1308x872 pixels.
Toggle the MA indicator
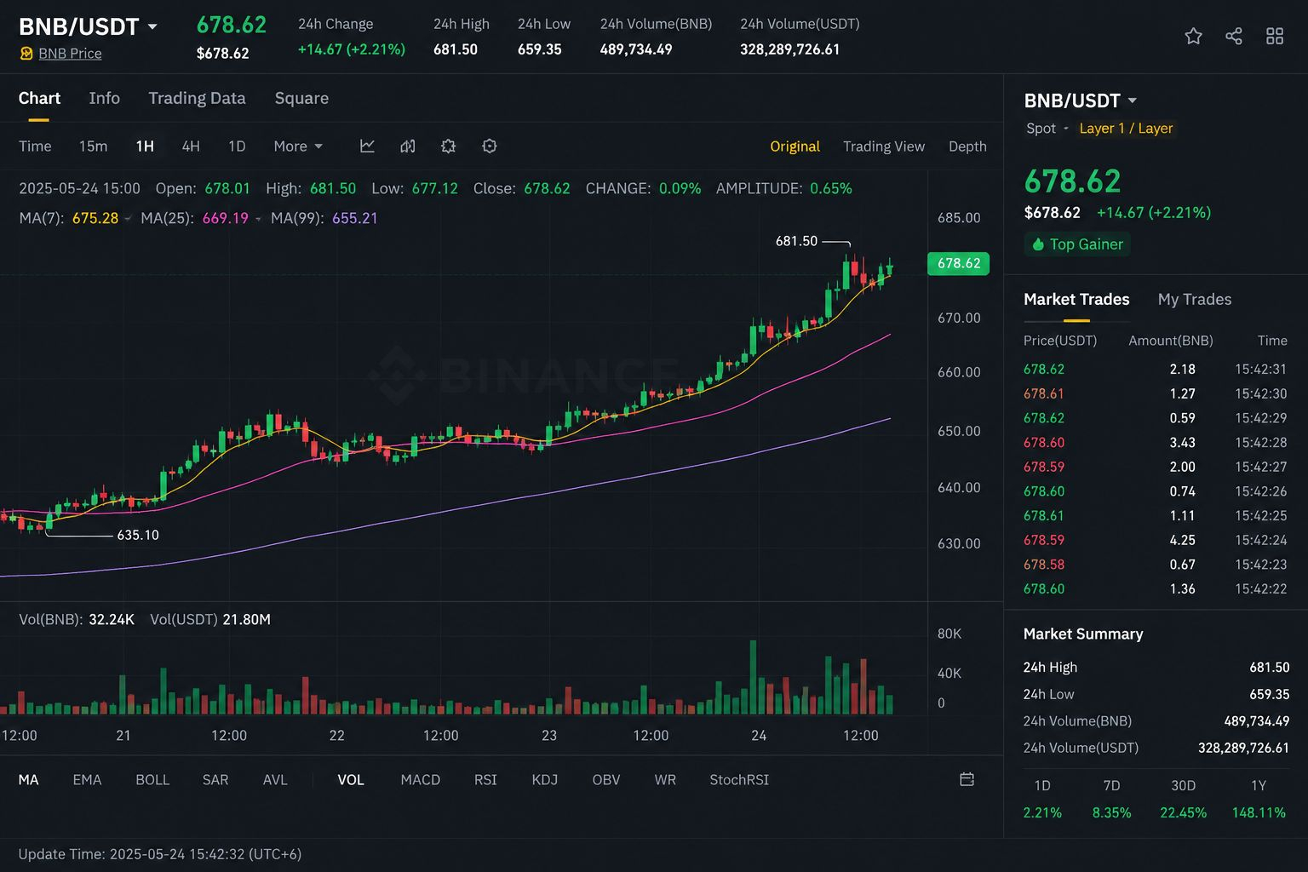pos(28,779)
